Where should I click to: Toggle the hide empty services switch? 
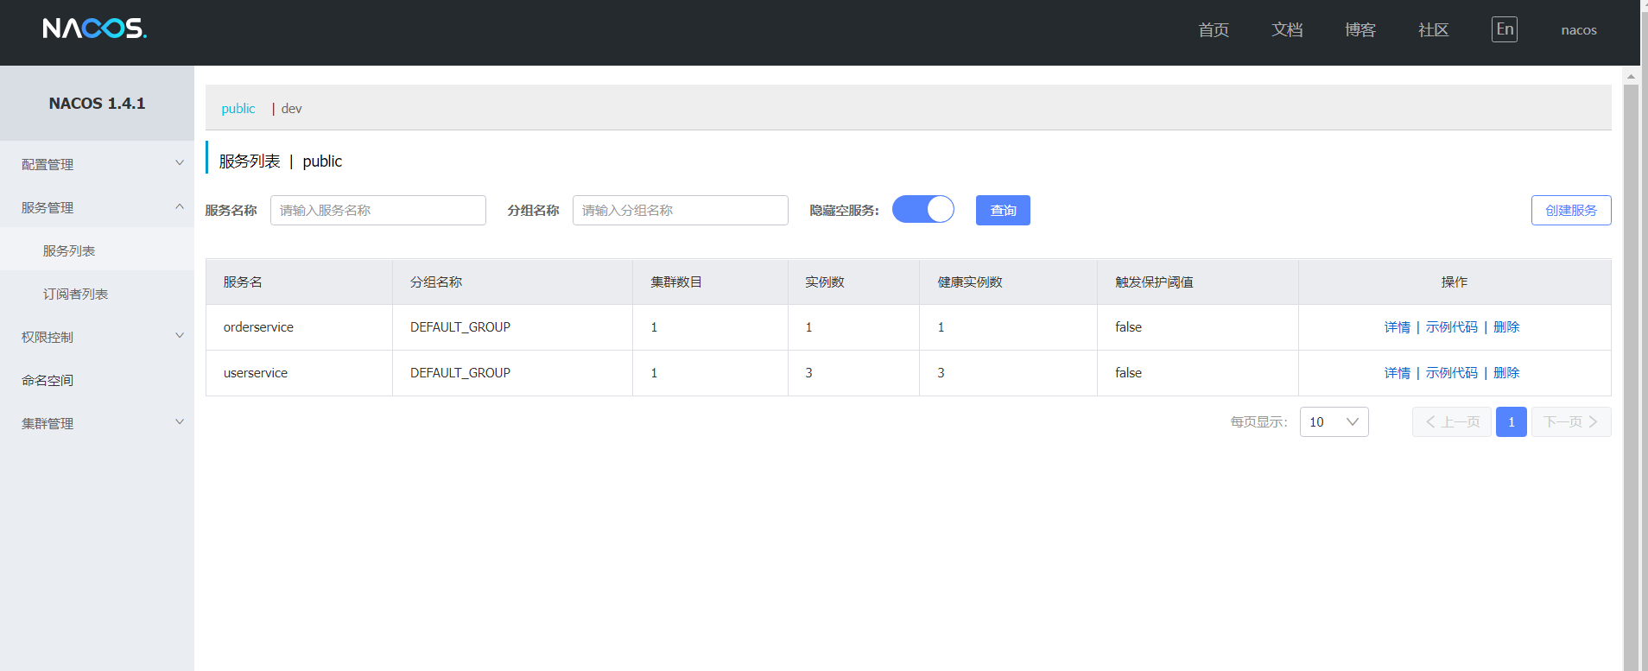(x=922, y=209)
